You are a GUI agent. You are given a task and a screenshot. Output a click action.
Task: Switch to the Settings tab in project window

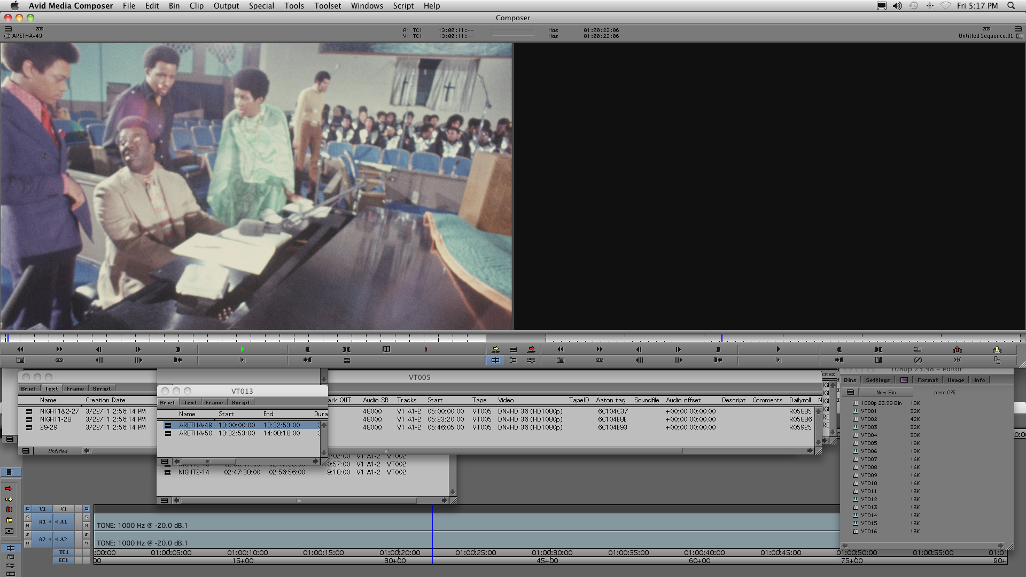point(877,380)
